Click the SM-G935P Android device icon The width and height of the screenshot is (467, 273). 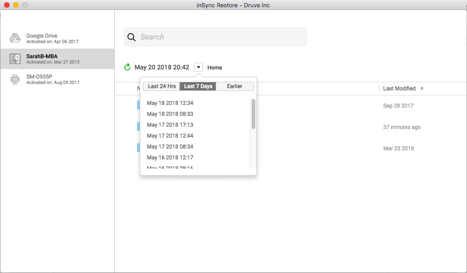pyautogui.click(x=15, y=79)
